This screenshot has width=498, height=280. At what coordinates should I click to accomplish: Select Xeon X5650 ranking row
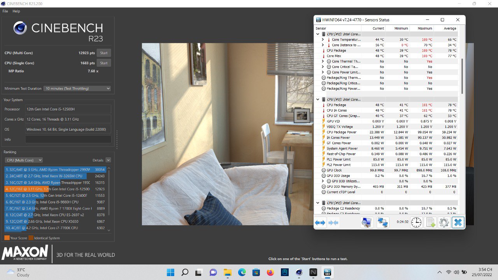(55, 221)
